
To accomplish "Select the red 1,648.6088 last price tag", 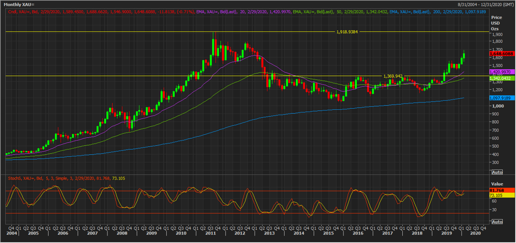I will click(x=501, y=53).
